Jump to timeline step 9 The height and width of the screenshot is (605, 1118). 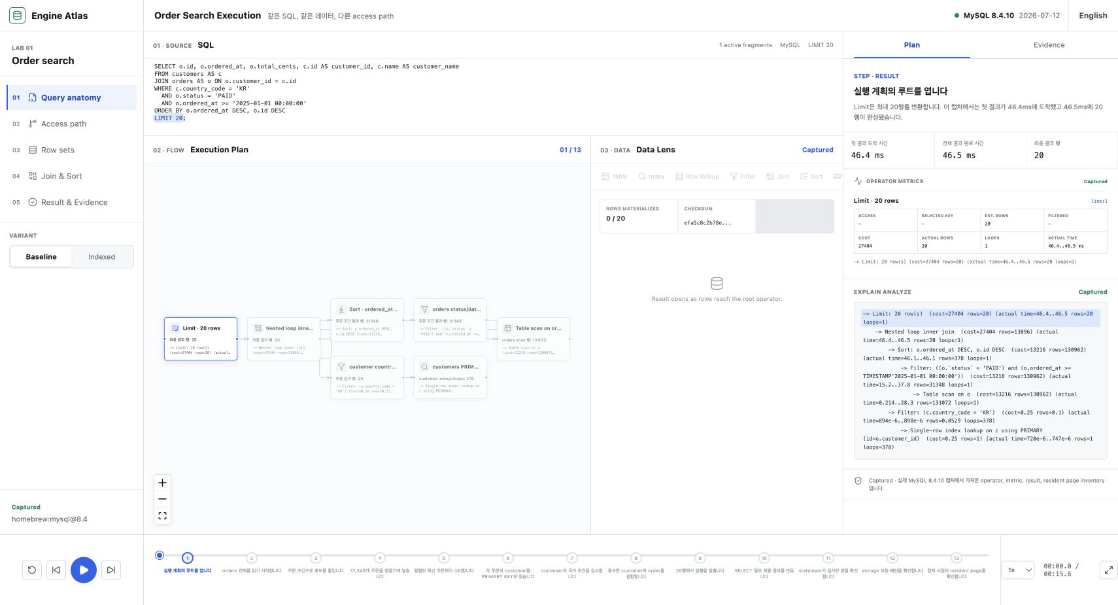[700, 558]
